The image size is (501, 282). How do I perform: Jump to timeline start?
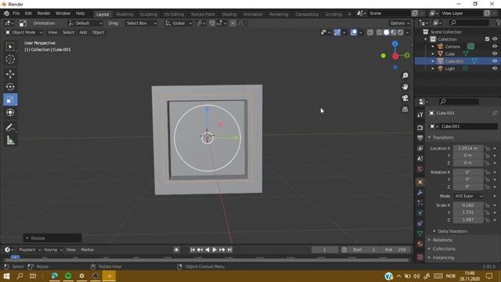[193, 250]
